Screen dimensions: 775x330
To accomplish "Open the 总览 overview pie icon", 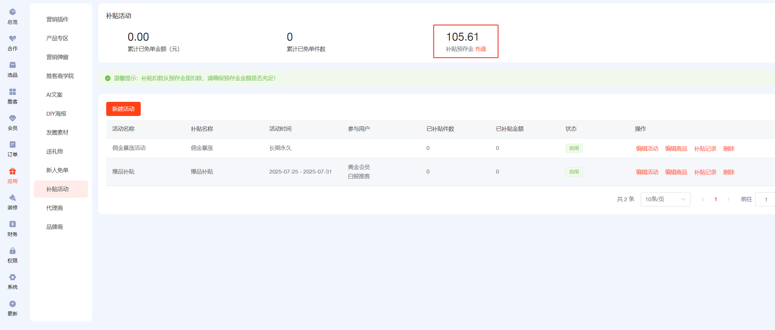I will pyautogui.click(x=13, y=12).
